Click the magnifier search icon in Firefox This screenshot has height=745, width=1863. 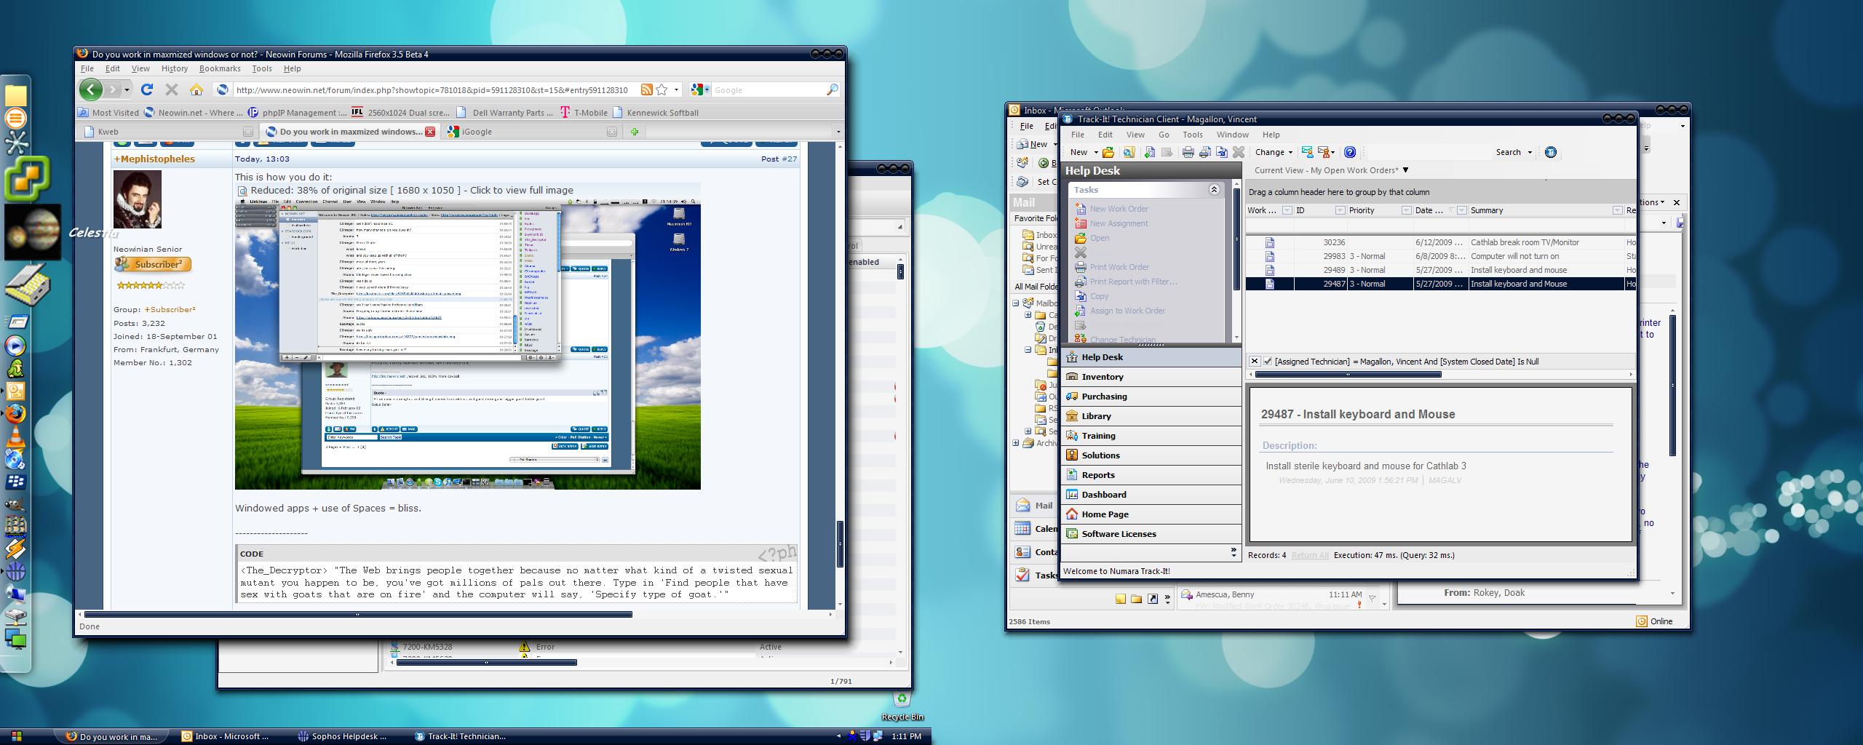point(833,89)
